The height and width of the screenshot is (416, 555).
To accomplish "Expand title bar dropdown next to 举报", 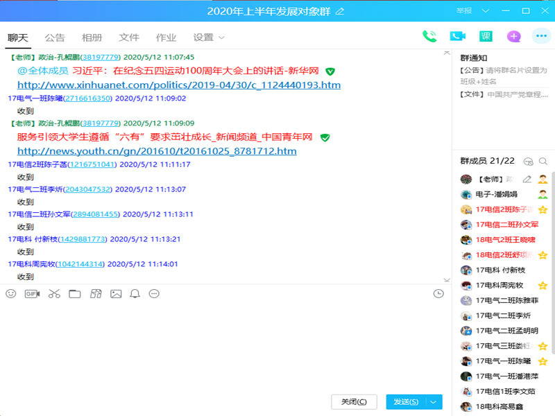I will 486,11.
